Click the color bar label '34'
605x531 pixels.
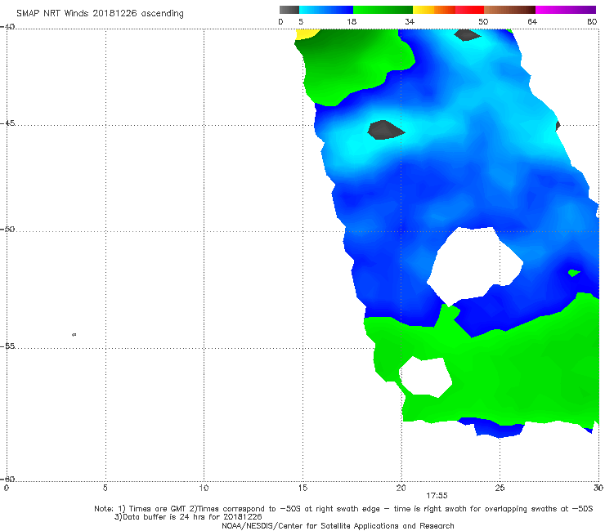[x=410, y=22]
